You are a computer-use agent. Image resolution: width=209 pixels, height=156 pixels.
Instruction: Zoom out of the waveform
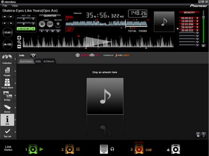19,47
